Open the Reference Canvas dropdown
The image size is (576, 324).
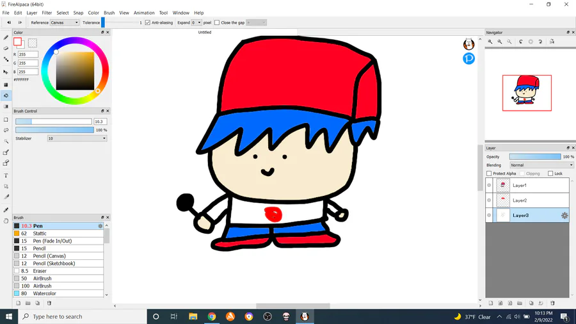tap(64, 23)
